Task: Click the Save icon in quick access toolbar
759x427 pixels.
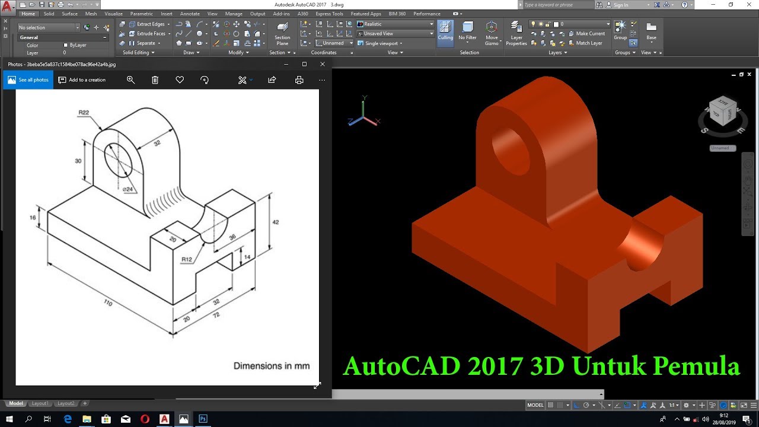Action: 42,5
